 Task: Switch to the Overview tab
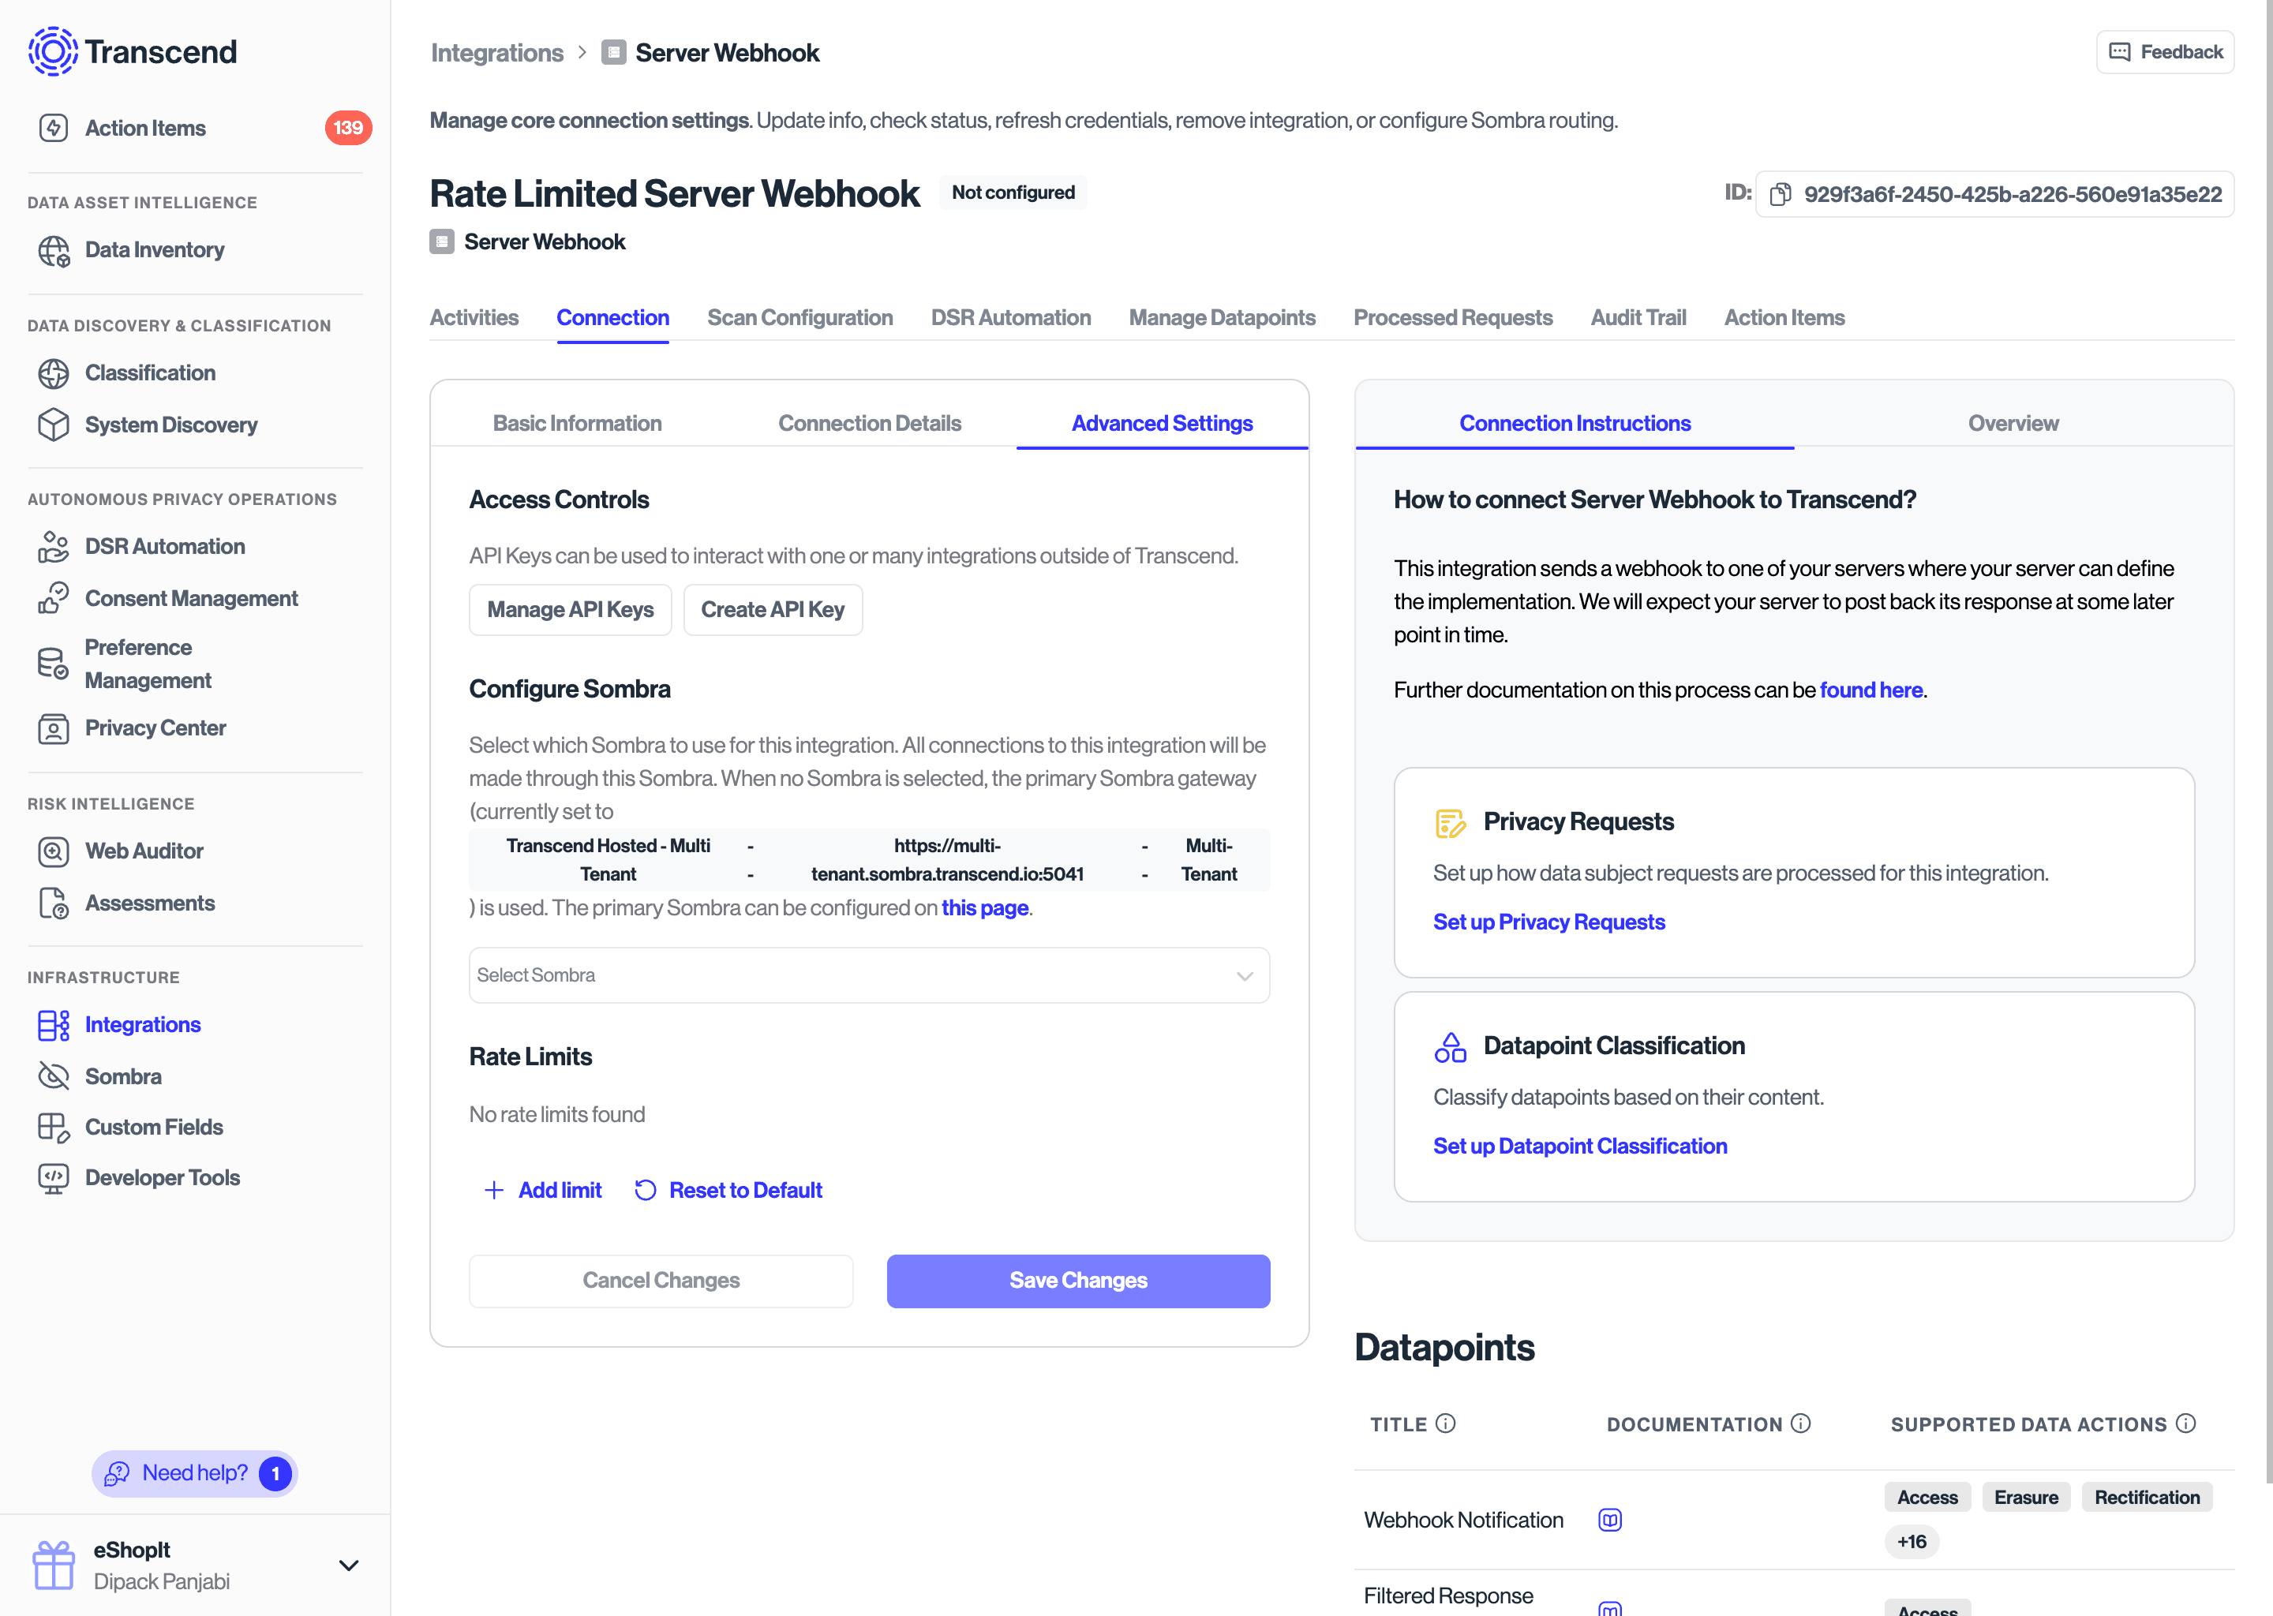(2013, 423)
